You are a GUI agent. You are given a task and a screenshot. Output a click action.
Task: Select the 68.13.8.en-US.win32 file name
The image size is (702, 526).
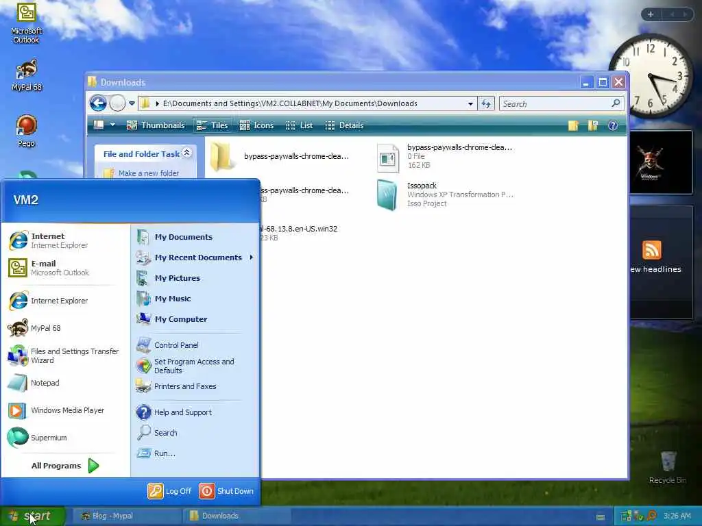click(299, 229)
